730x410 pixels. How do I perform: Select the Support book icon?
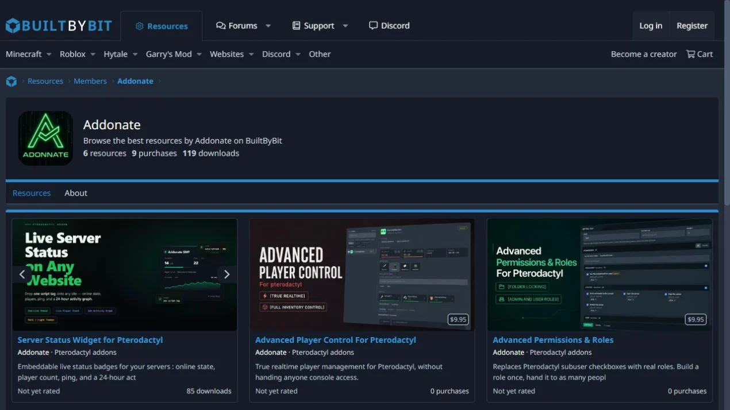tap(296, 26)
